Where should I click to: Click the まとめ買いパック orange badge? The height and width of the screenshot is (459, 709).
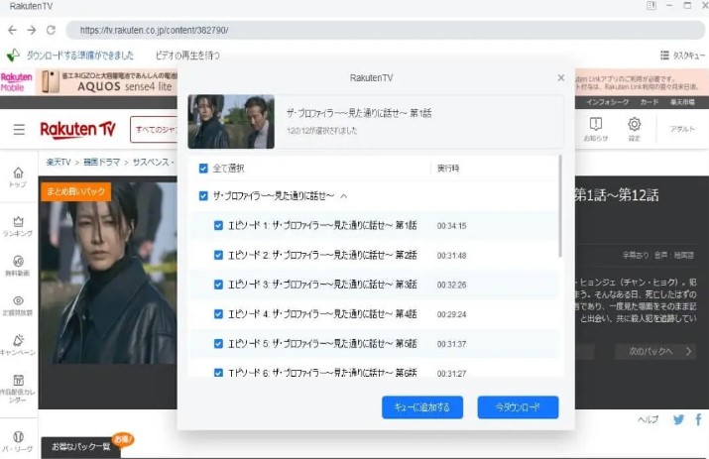75,191
